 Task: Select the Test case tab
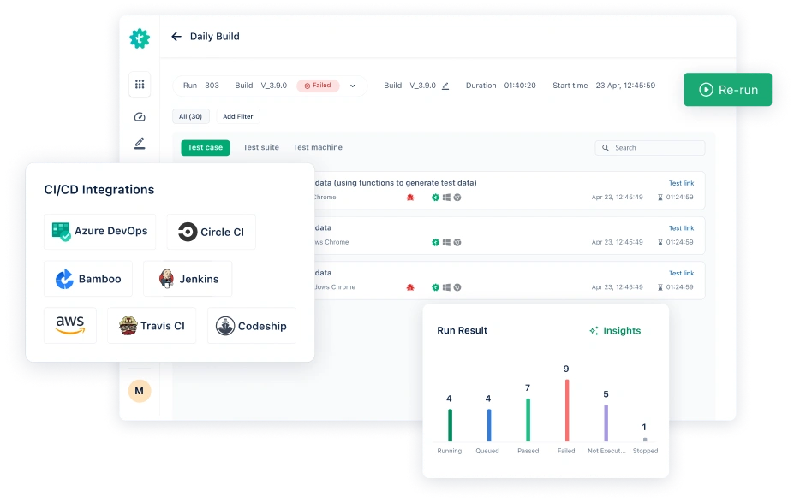coord(205,148)
